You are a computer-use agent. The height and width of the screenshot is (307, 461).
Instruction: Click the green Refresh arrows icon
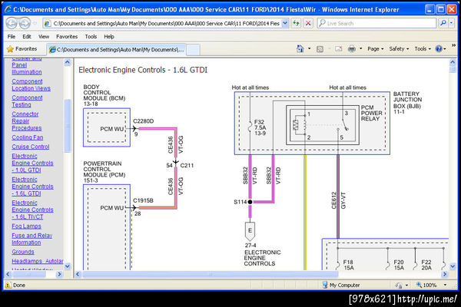(x=296, y=23)
